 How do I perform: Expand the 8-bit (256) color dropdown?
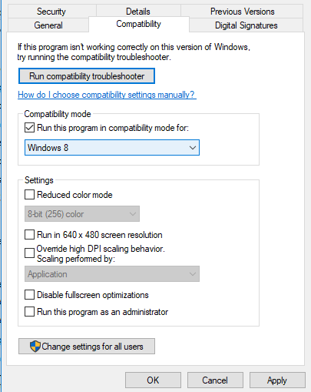82,213
